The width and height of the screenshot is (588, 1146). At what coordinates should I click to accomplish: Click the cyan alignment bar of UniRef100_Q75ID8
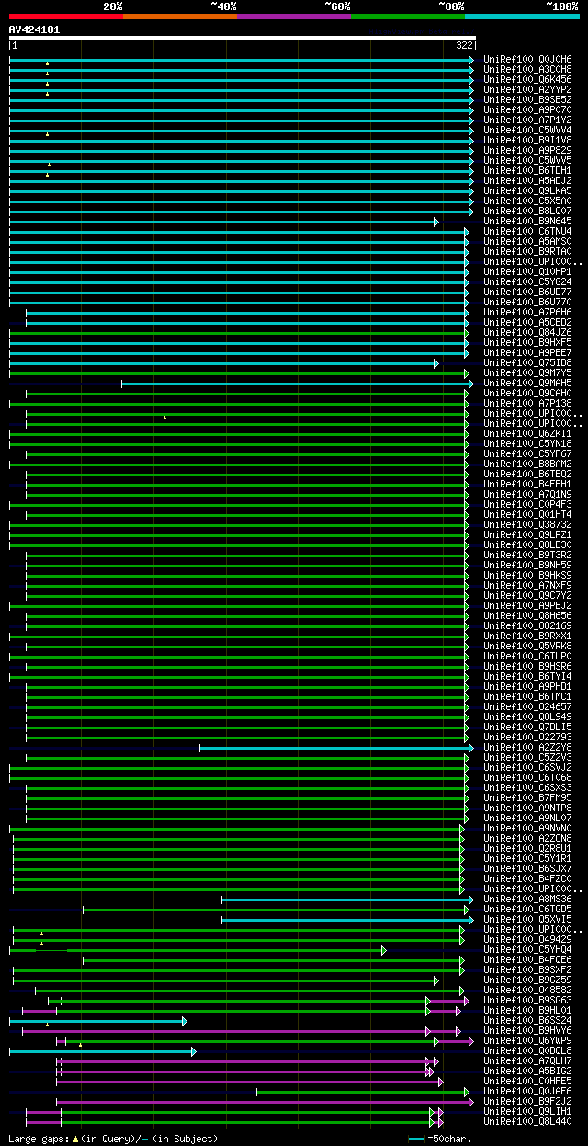click(224, 363)
